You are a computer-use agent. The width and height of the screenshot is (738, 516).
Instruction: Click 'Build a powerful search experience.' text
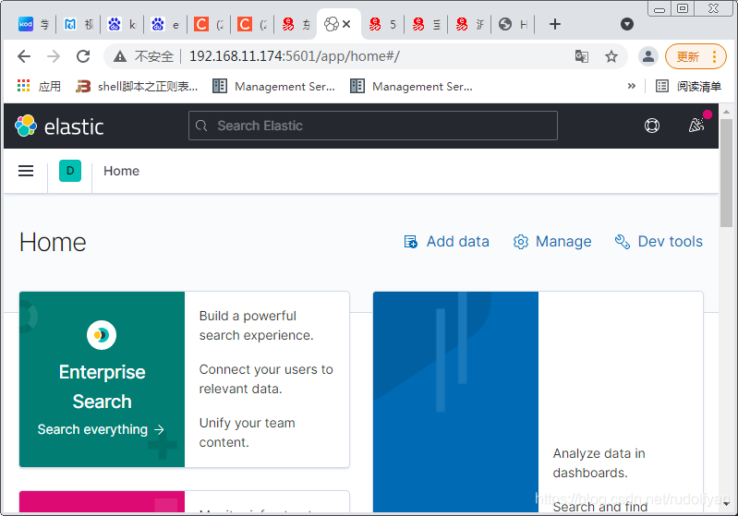pos(256,326)
